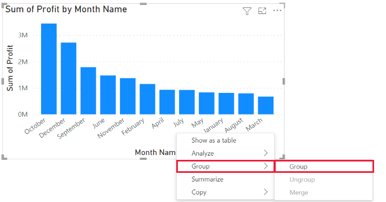Open the More options ellipsis menu
The height and width of the screenshot is (202, 386).
tap(277, 11)
